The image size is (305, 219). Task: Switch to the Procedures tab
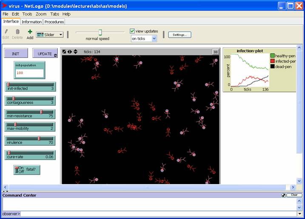tap(54, 22)
